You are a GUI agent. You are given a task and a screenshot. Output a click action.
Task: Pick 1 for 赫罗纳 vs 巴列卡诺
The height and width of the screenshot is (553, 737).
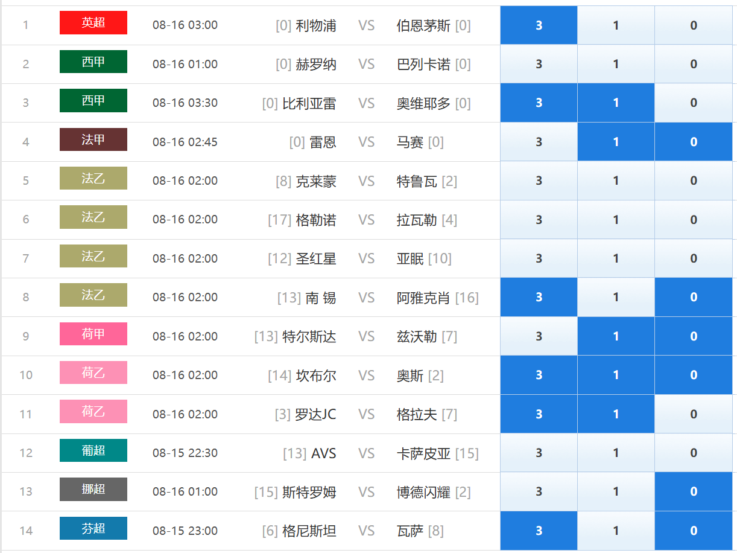click(616, 64)
